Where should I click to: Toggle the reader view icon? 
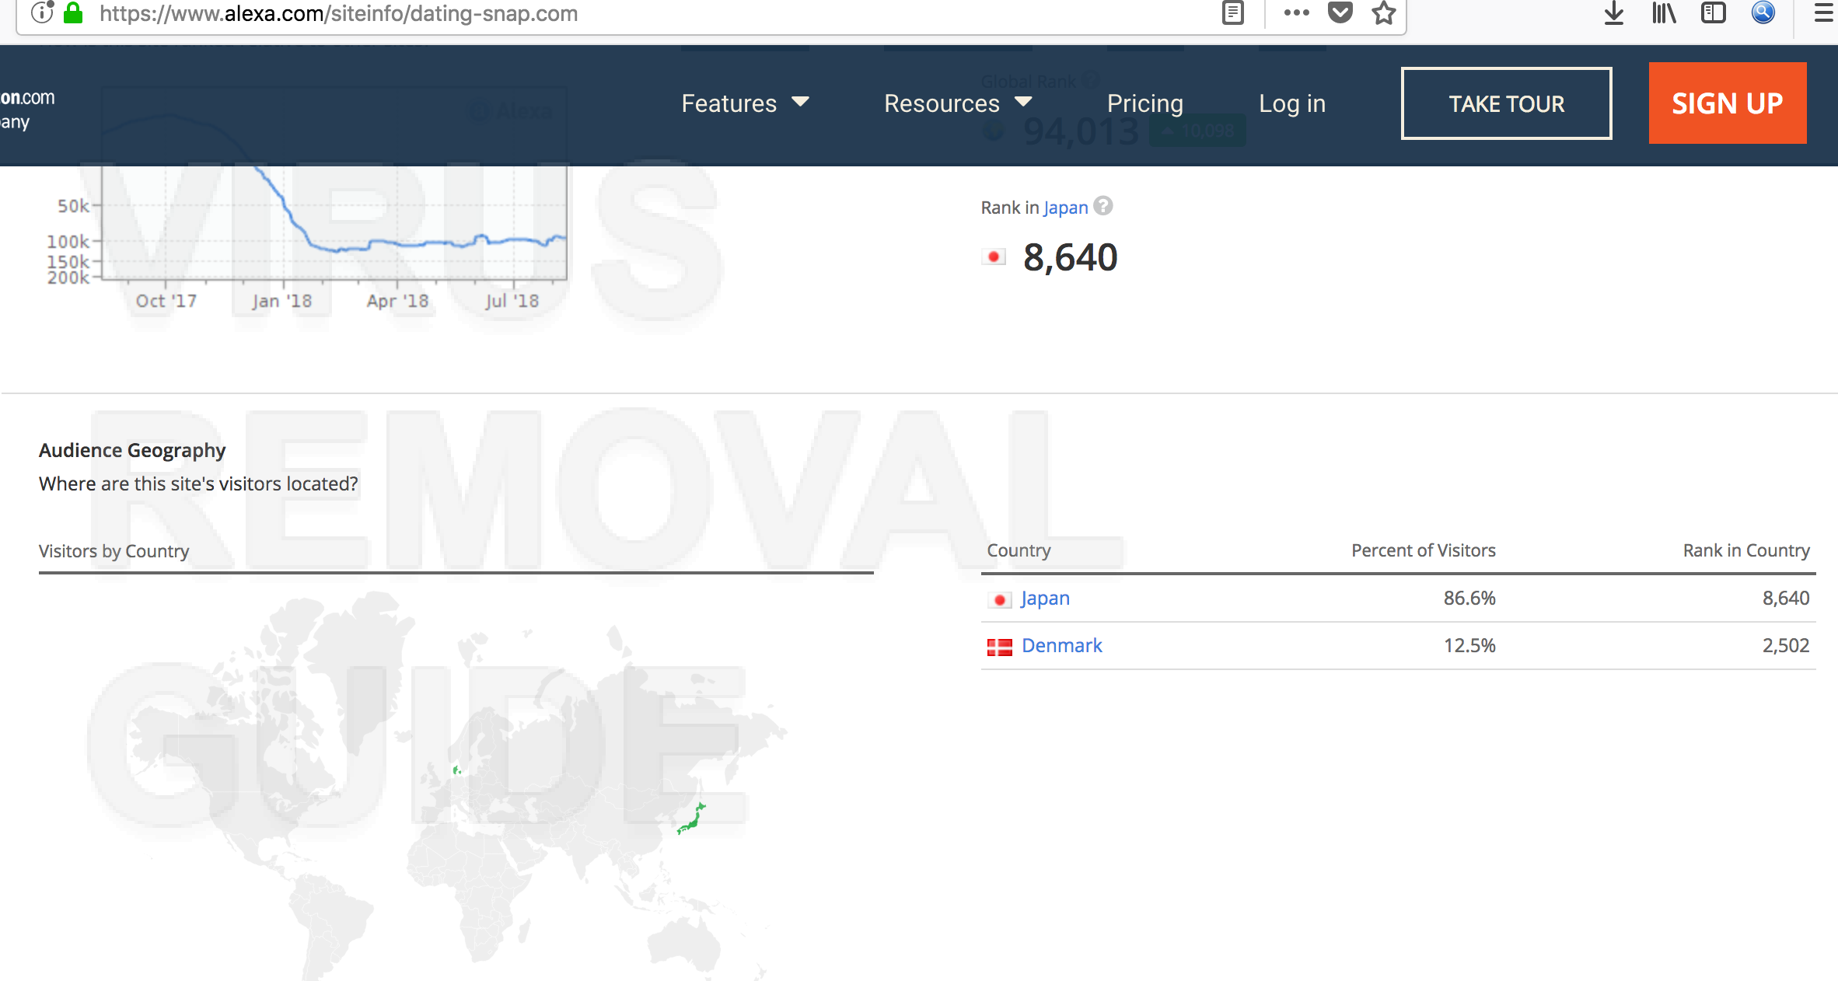pos(1233,12)
